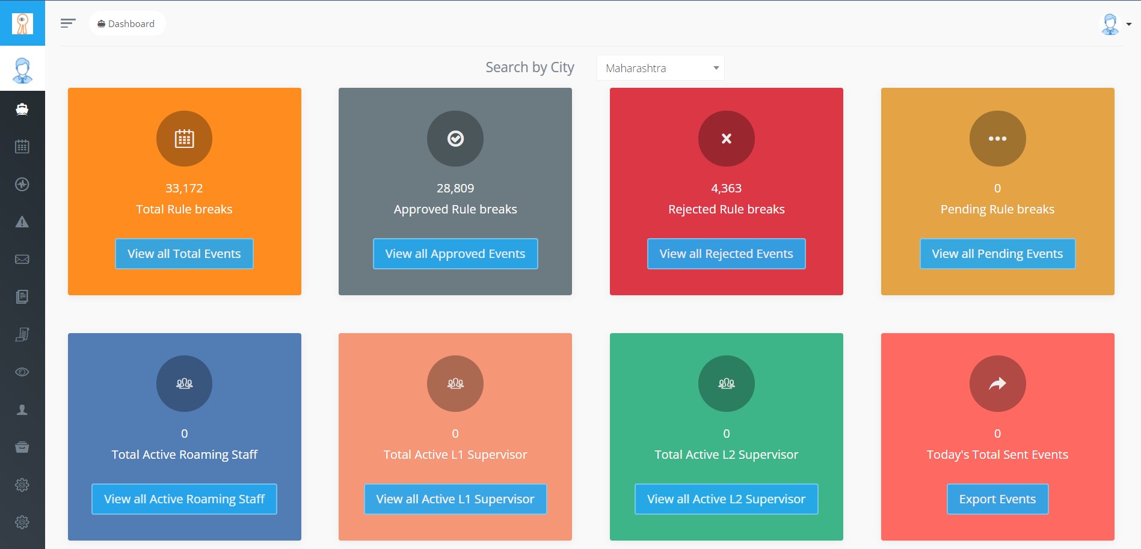This screenshot has height=549, width=1141.
Task: Click the Today's Total Sent Events label
Action: (997, 455)
